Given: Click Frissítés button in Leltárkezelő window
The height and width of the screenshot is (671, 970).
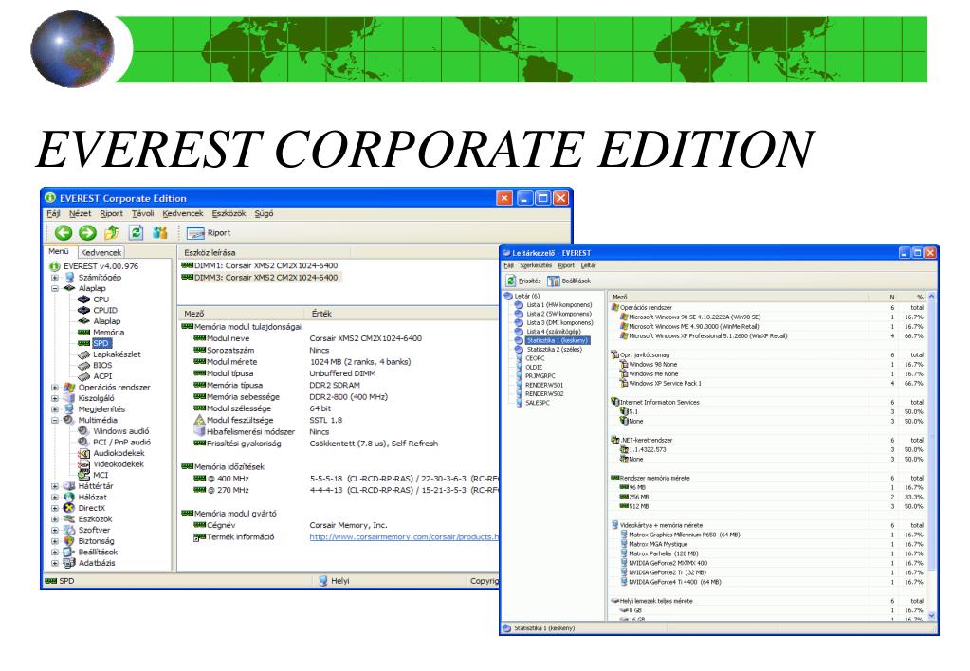Looking at the screenshot, I should click(523, 281).
